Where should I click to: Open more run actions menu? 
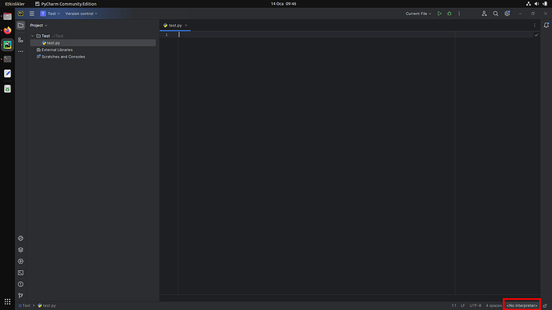[x=459, y=14]
